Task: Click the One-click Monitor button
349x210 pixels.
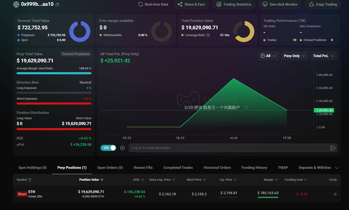Action: click(280, 4)
